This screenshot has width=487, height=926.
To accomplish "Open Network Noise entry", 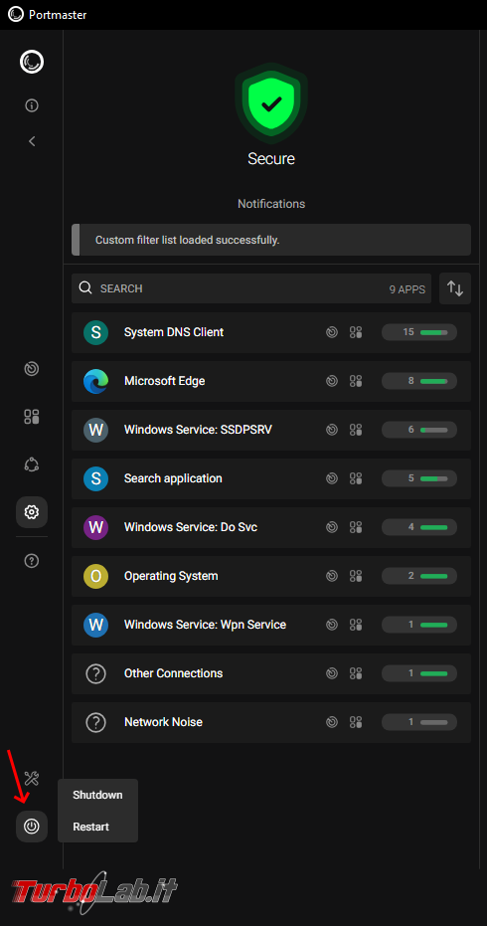I will (271, 722).
